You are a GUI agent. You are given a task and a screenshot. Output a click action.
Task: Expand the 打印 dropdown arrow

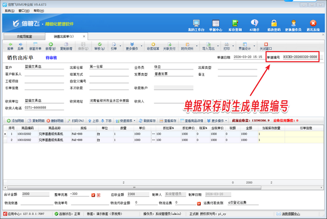pos(233,46)
